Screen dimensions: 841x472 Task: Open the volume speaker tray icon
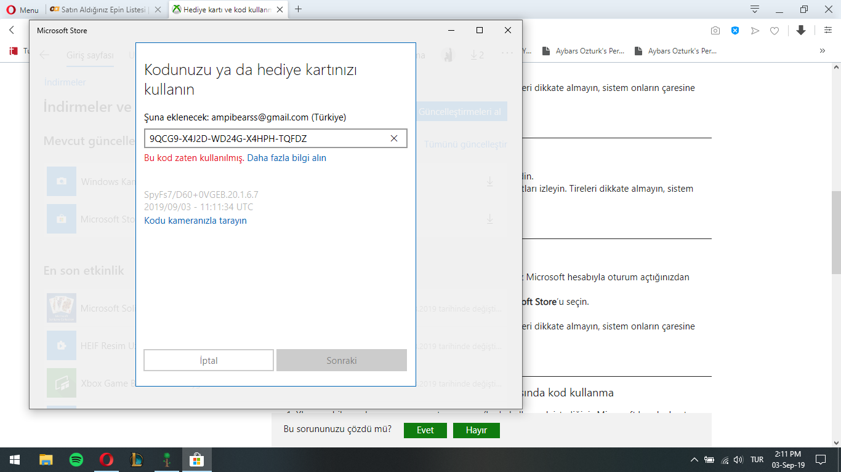click(x=738, y=460)
